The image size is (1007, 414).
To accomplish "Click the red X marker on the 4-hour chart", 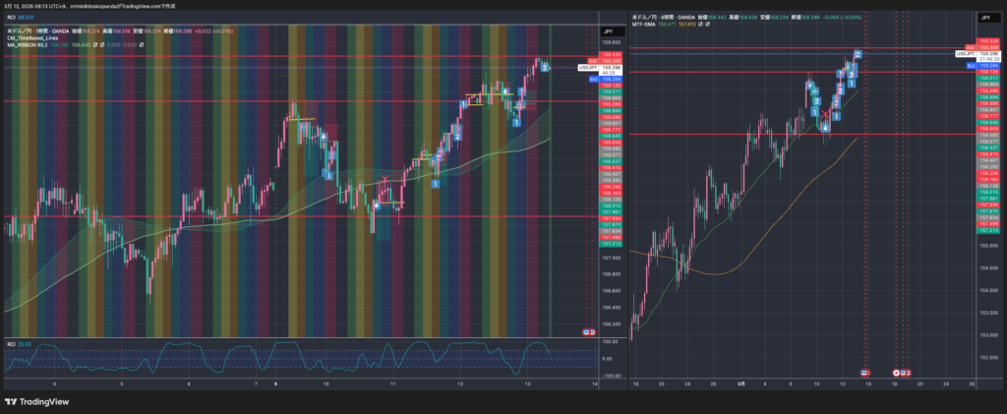I will 825,116.
